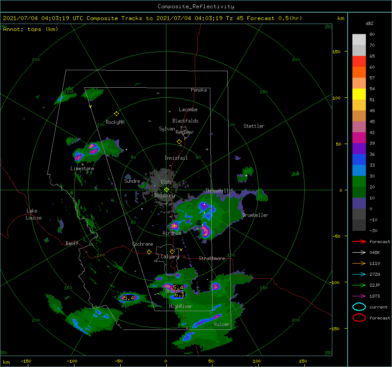Click the 5.4 storm top west of Okotoks
The height and width of the screenshot is (367, 392).
pos(129,298)
